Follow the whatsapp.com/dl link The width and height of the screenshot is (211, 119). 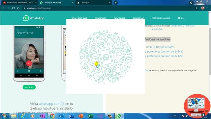click(x=51, y=103)
